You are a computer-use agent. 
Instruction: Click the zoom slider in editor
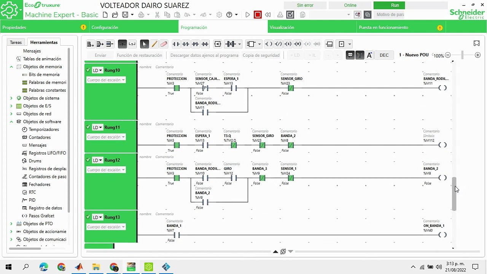tap(463, 55)
